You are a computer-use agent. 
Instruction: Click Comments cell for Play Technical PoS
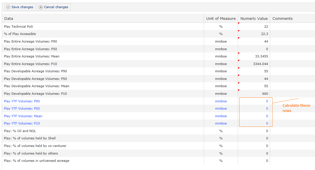coord(292,27)
